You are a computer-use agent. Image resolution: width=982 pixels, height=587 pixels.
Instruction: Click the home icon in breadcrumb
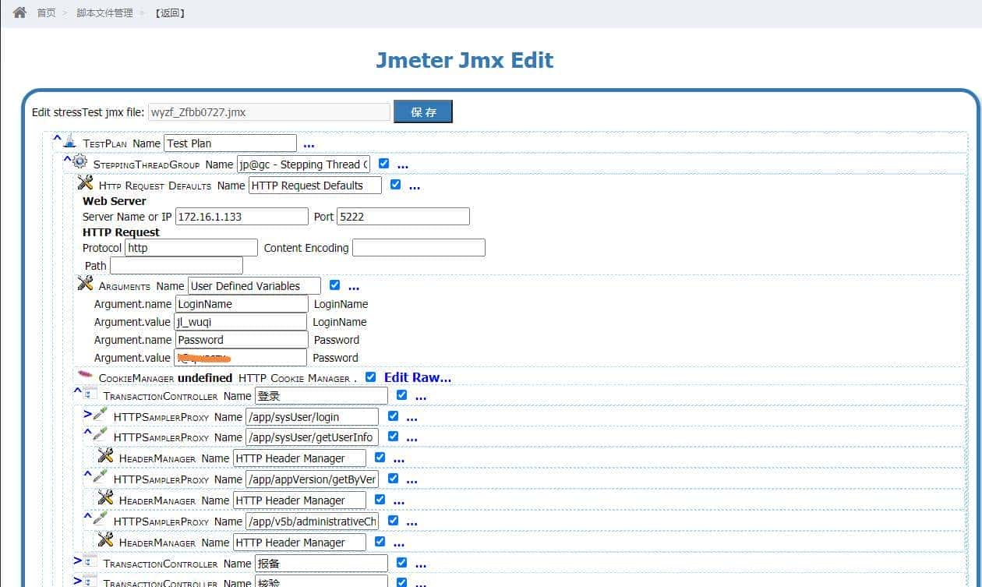(x=20, y=12)
